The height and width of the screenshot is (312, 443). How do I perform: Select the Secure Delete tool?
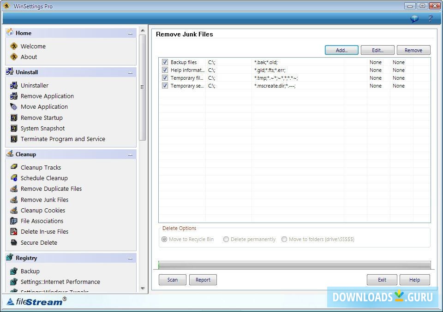39,242
